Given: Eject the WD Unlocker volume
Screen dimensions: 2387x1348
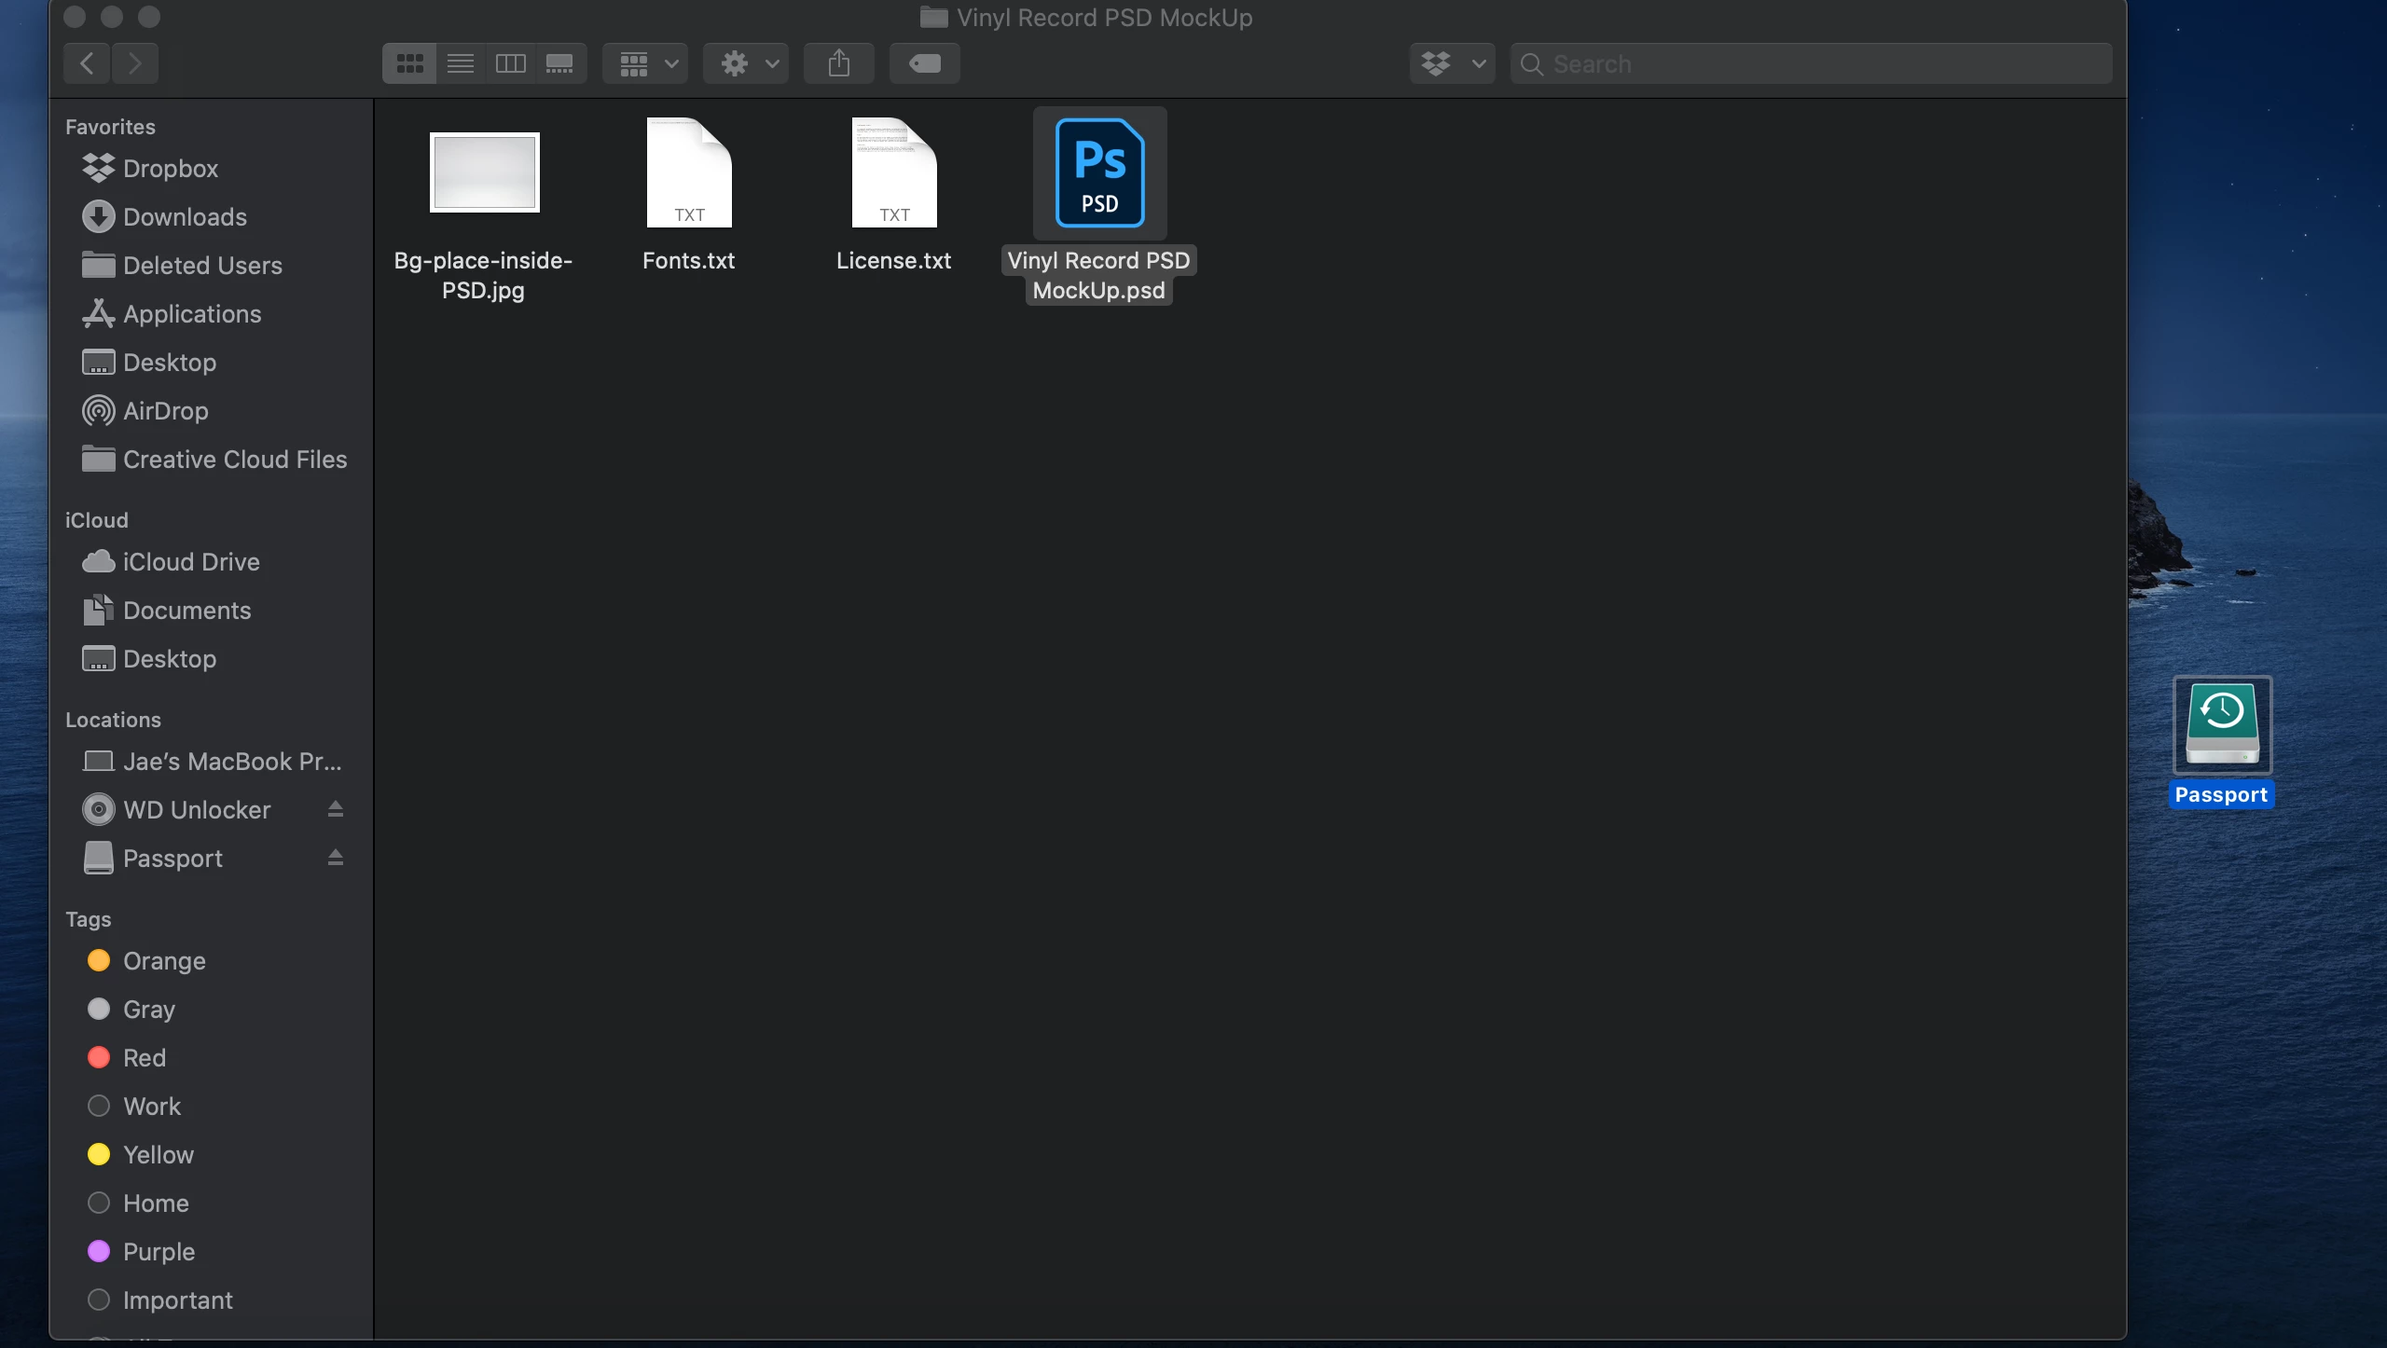Looking at the screenshot, I should pyautogui.click(x=336, y=809).
